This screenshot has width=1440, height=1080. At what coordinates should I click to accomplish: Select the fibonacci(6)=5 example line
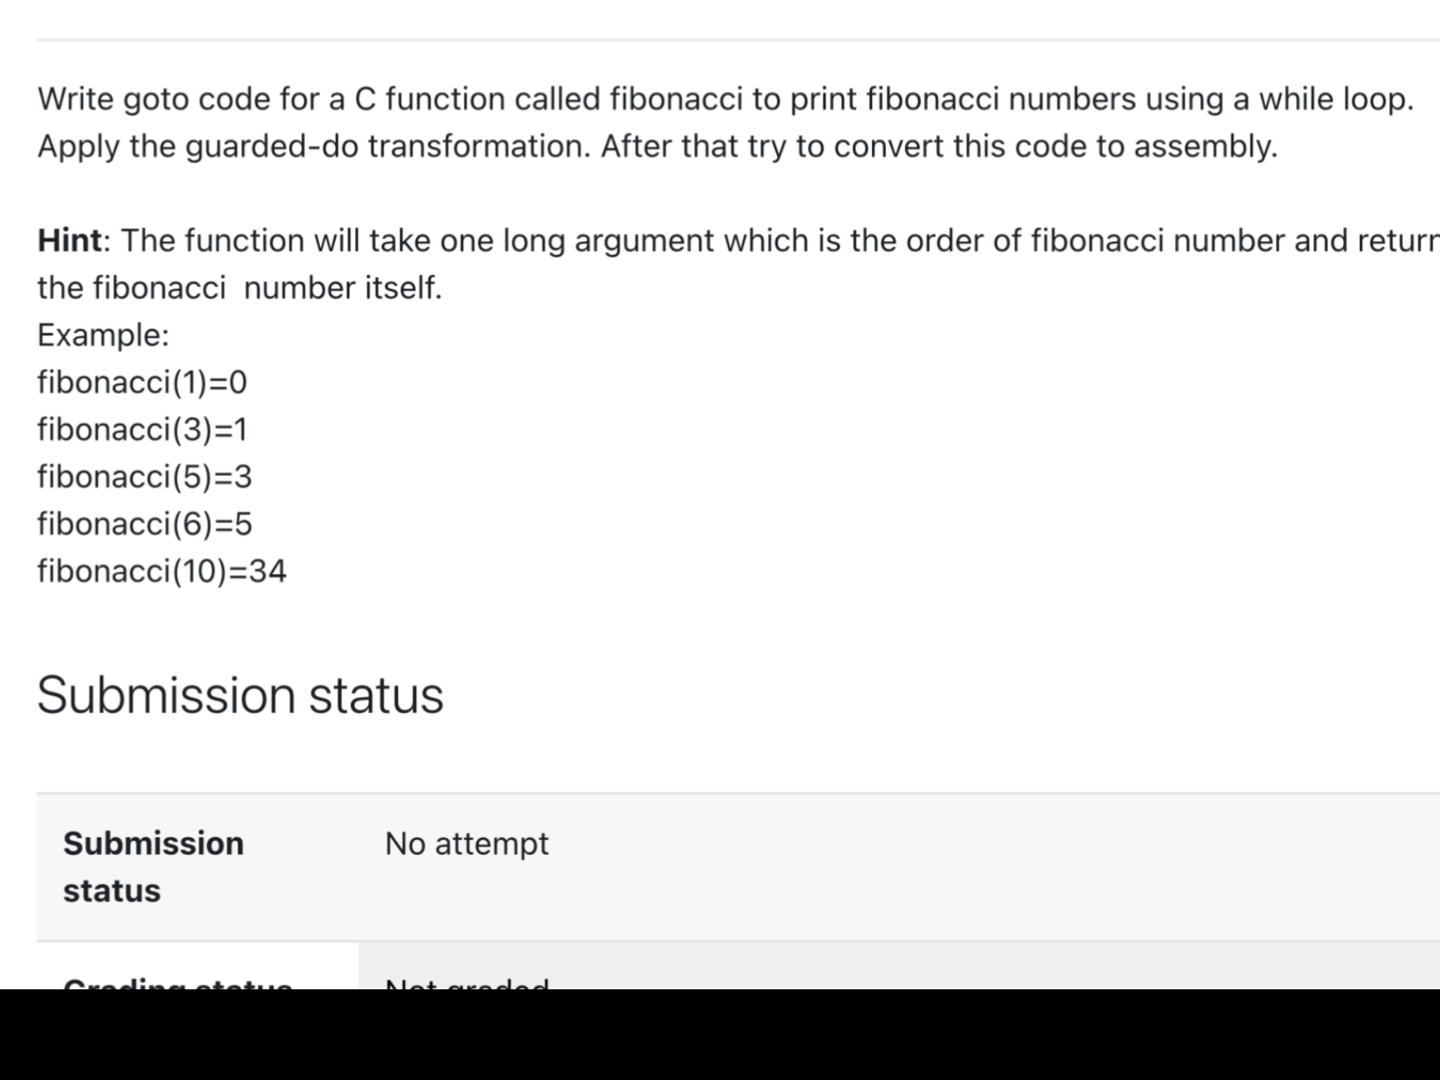[x=144, y=524]
